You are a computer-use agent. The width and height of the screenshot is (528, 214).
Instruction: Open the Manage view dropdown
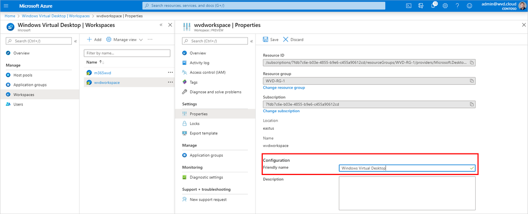[x=125, y=40]
